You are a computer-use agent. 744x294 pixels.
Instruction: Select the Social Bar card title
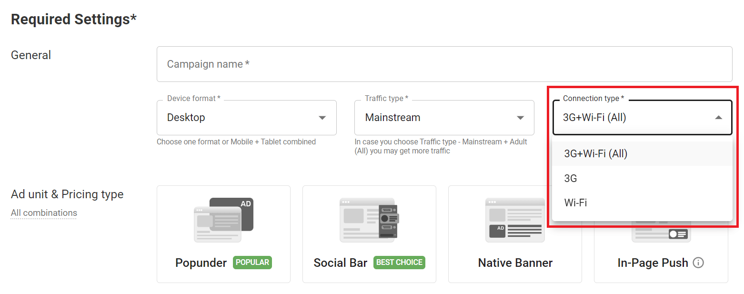pos(341,263)
